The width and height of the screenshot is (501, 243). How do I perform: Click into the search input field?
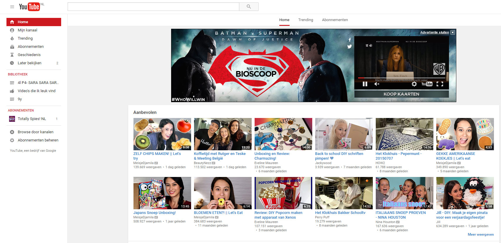point(153,7)
